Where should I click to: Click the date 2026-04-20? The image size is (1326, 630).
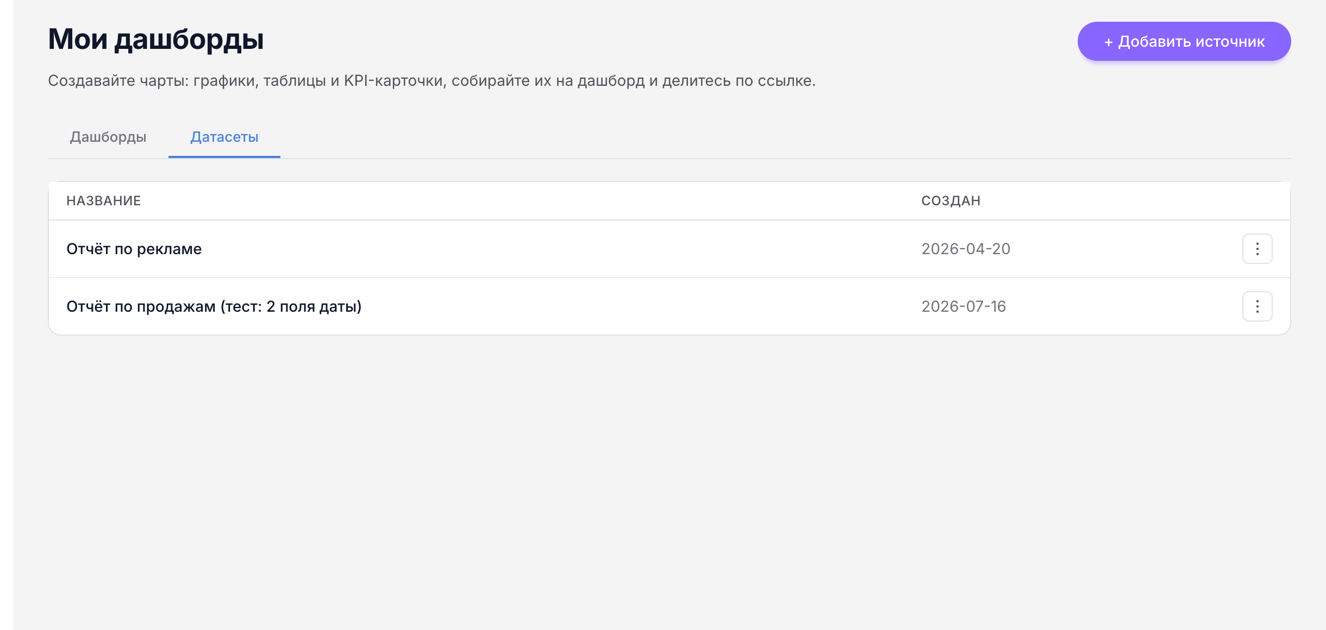[966, 249]
